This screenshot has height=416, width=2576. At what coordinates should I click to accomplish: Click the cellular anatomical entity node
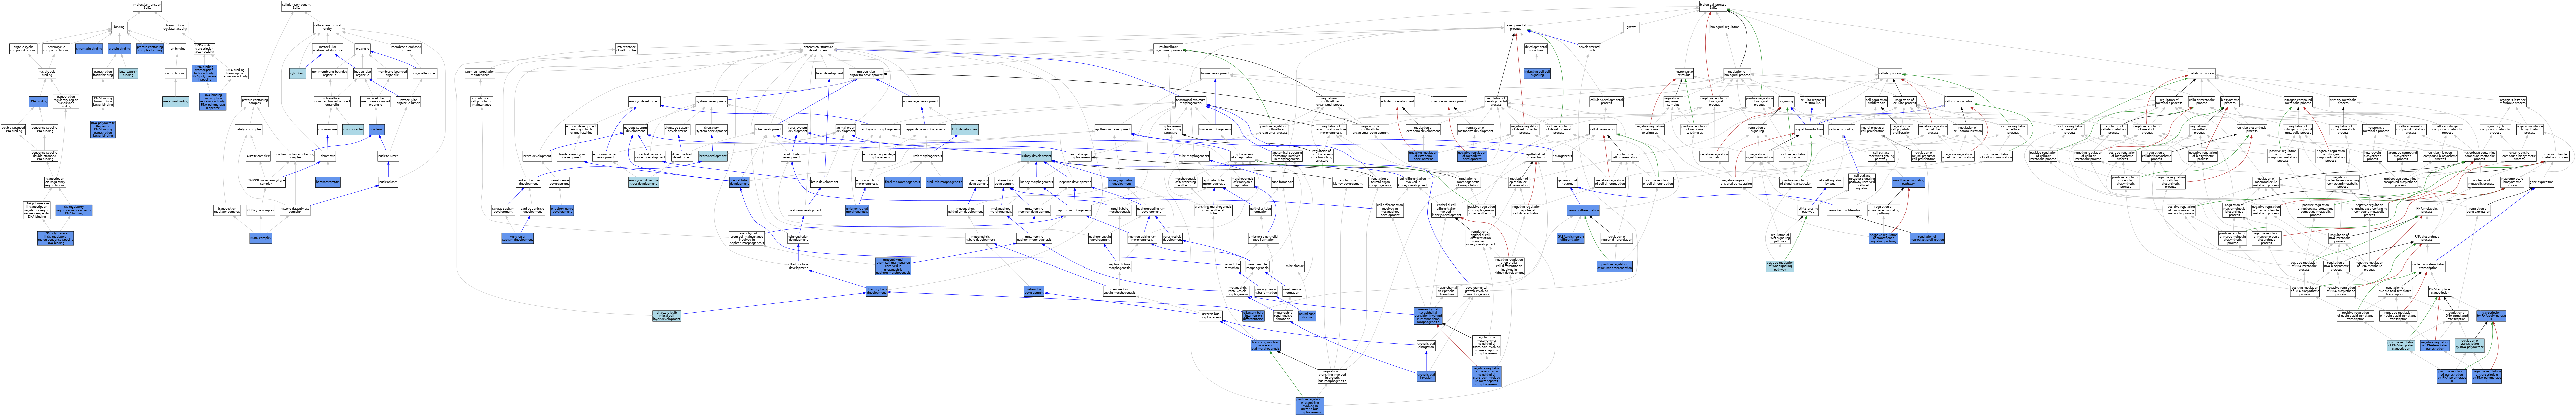point(327,27)
